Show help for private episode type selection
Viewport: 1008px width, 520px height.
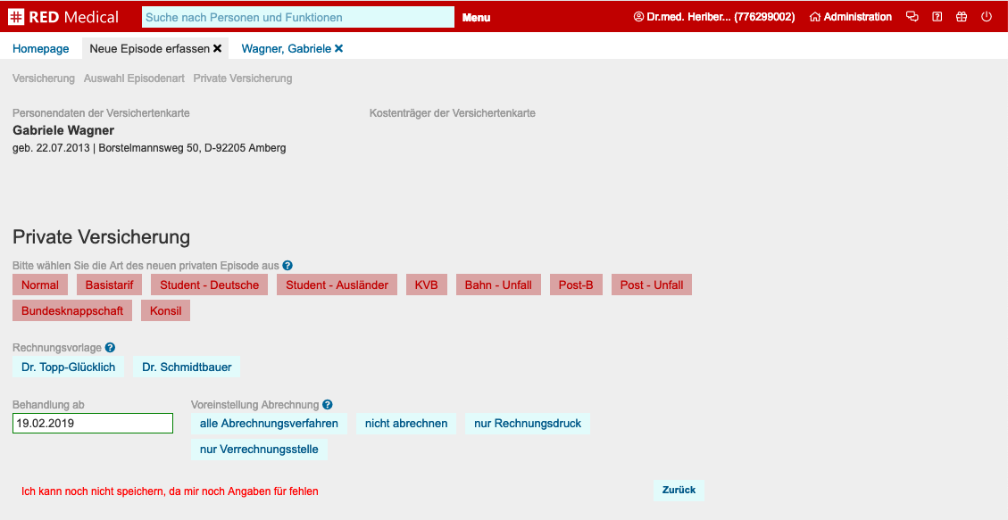click(x=287, y=266)
